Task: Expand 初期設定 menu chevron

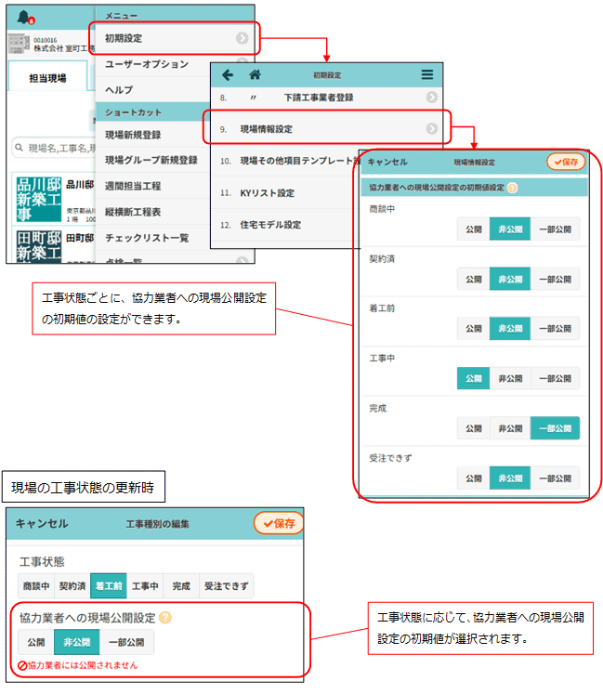Action: point(242,38)
